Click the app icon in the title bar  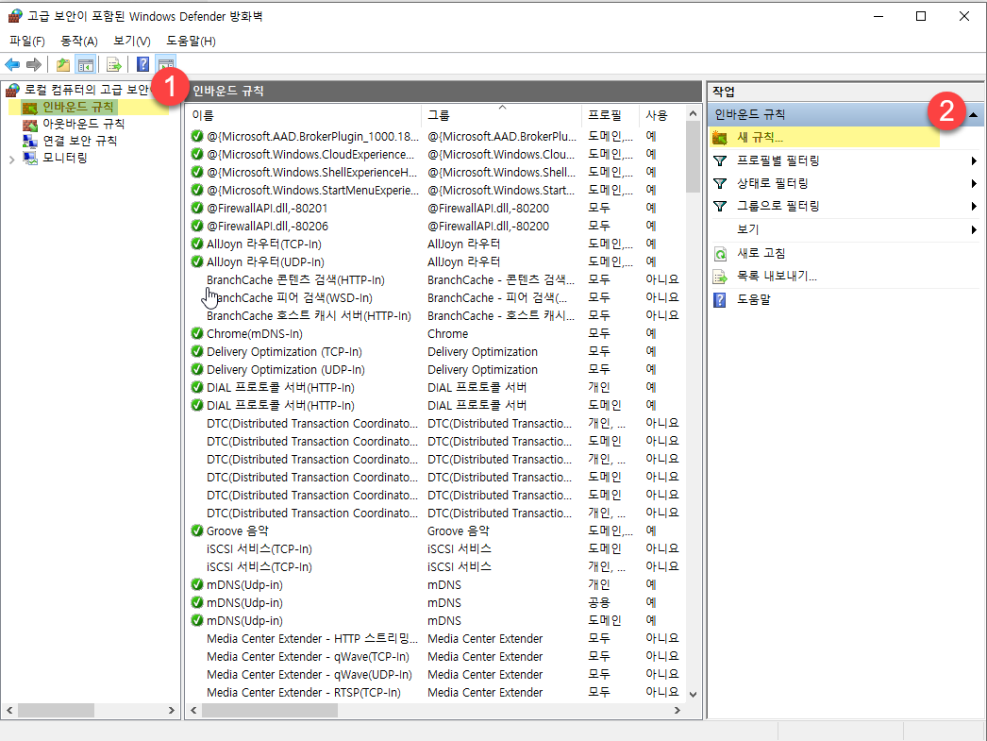point(15,16)
